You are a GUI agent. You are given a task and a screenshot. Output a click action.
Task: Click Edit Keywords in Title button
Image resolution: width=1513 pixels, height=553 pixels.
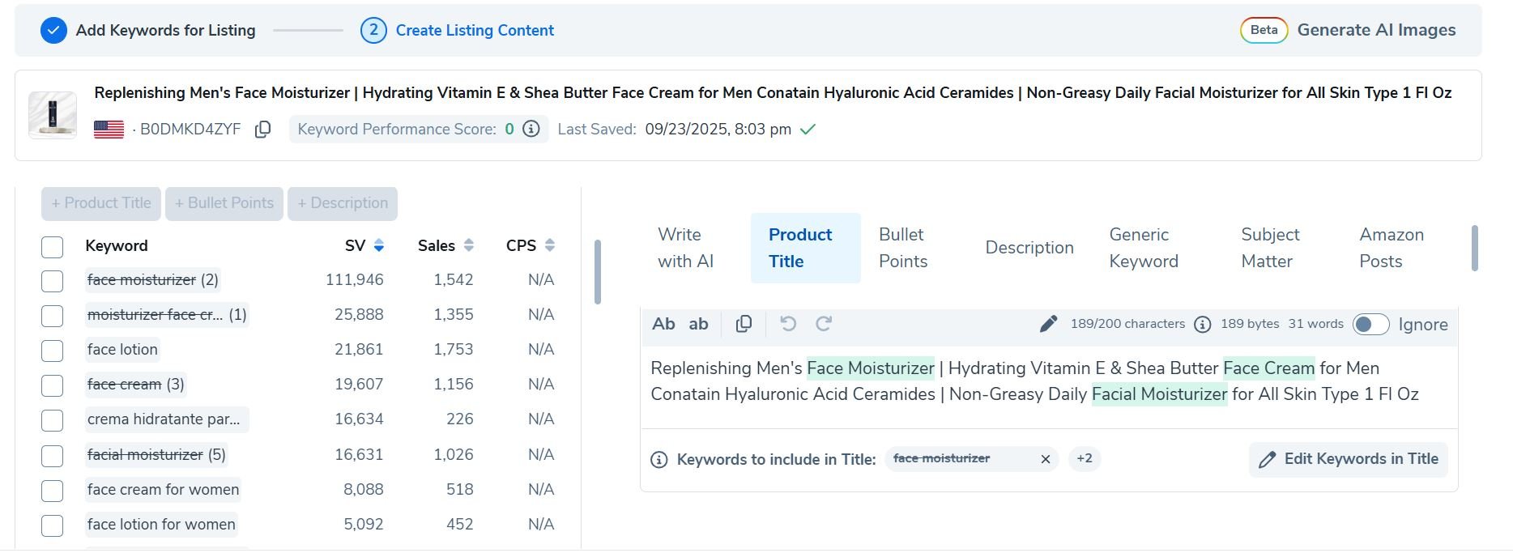click(x=1348, y=459)
